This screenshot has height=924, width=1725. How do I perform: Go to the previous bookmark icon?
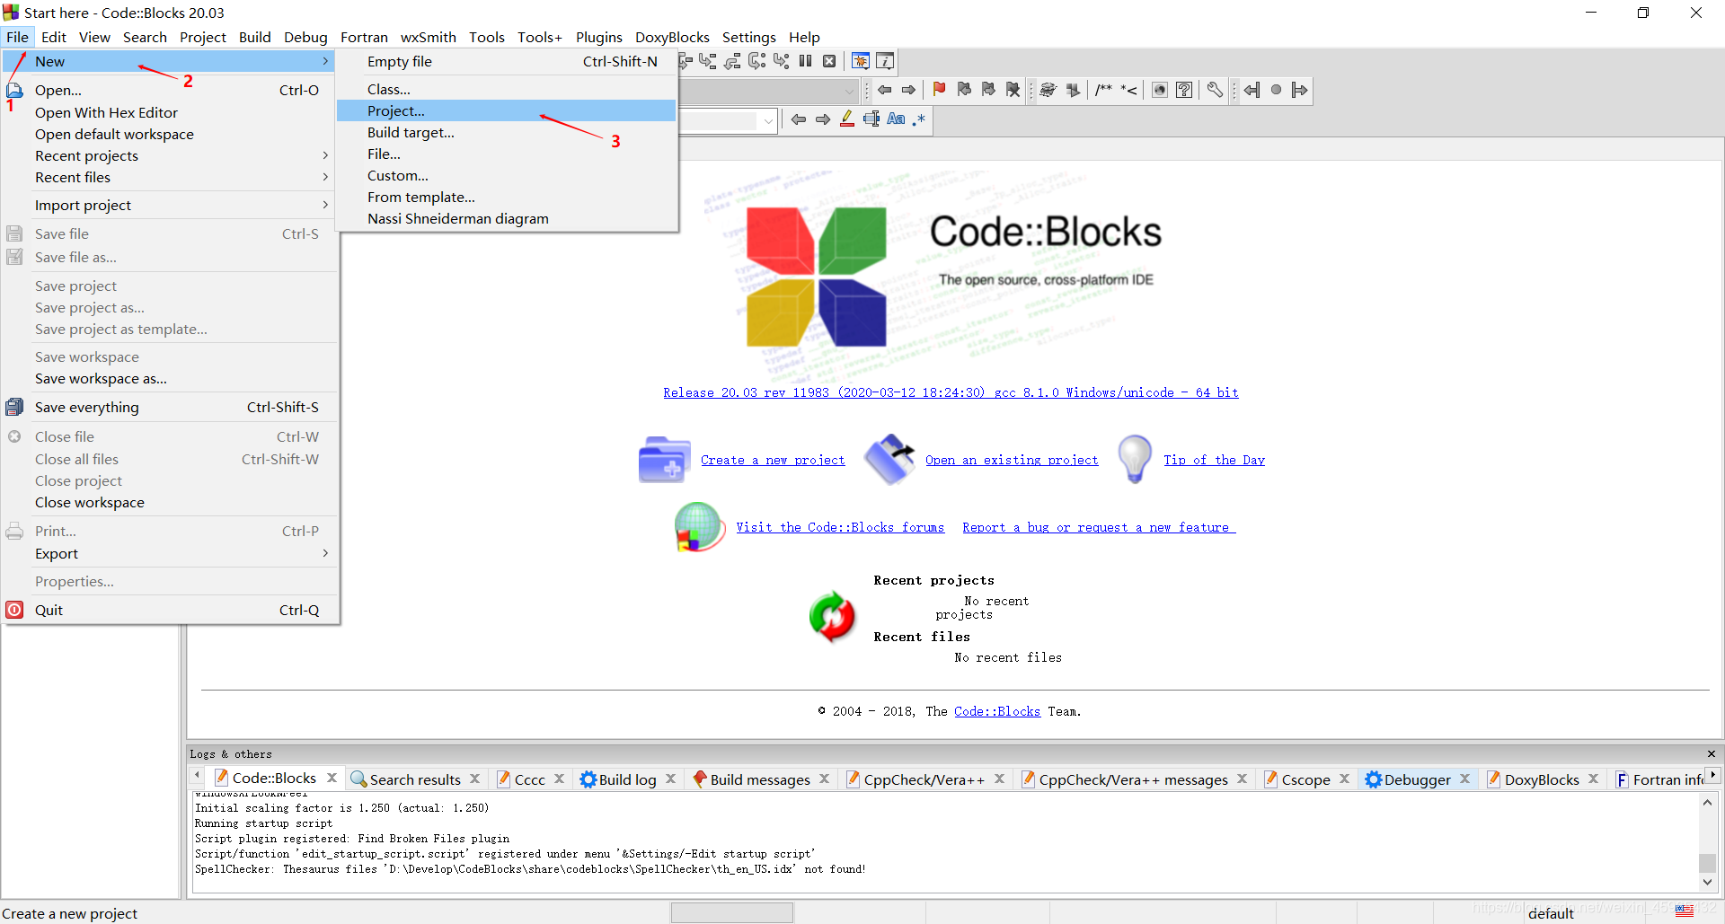[x=964, y=90]
